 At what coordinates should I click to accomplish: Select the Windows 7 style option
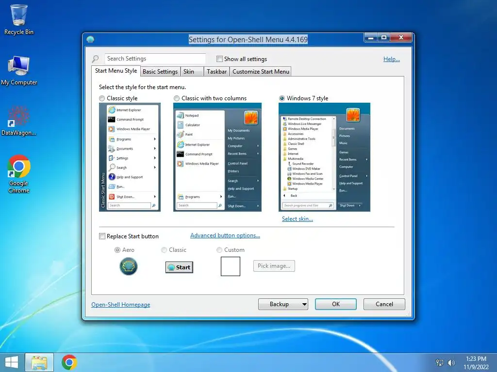[282, 98]
